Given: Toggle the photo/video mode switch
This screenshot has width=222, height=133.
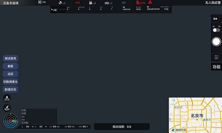Looking at the screenshot, I should (x=216, y=30).
